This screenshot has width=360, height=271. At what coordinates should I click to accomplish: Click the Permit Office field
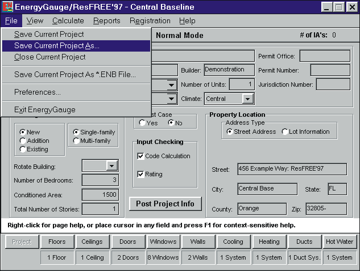click(x=325, y=56)
